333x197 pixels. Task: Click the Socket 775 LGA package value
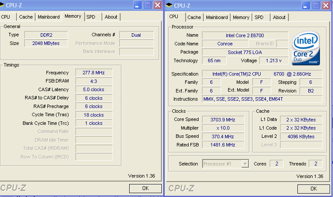tap(245, 52)
